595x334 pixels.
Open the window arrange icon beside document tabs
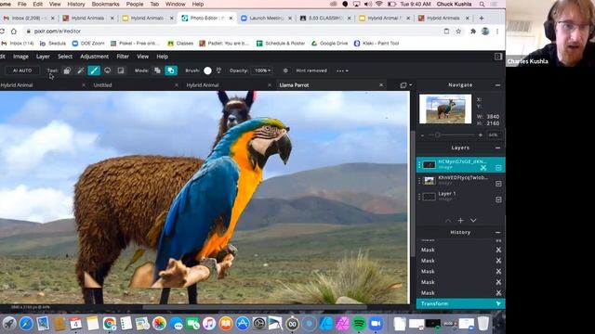(x=403, y=85)
